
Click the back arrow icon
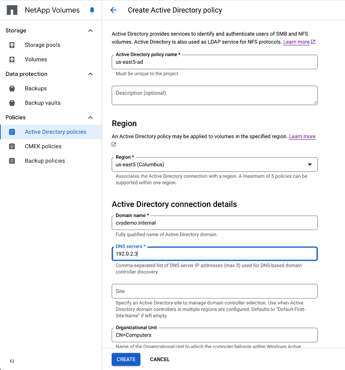click(x=113, y=10)
